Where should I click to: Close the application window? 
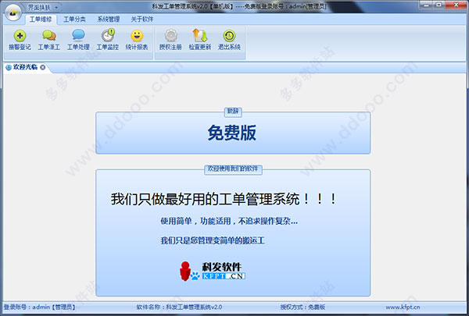coord(456,5)
